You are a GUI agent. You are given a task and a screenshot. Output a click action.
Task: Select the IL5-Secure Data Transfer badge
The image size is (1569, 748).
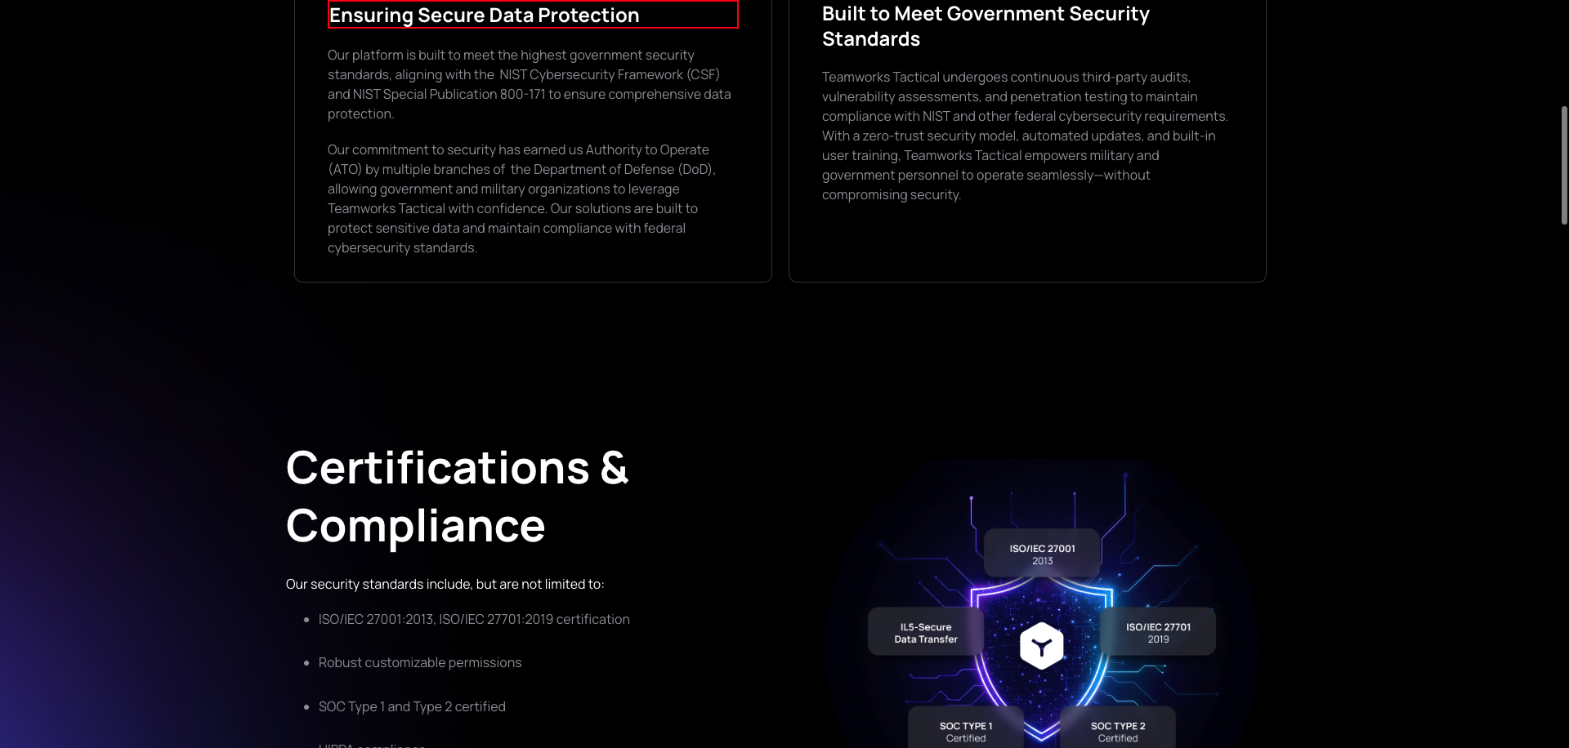click(925, 633)
